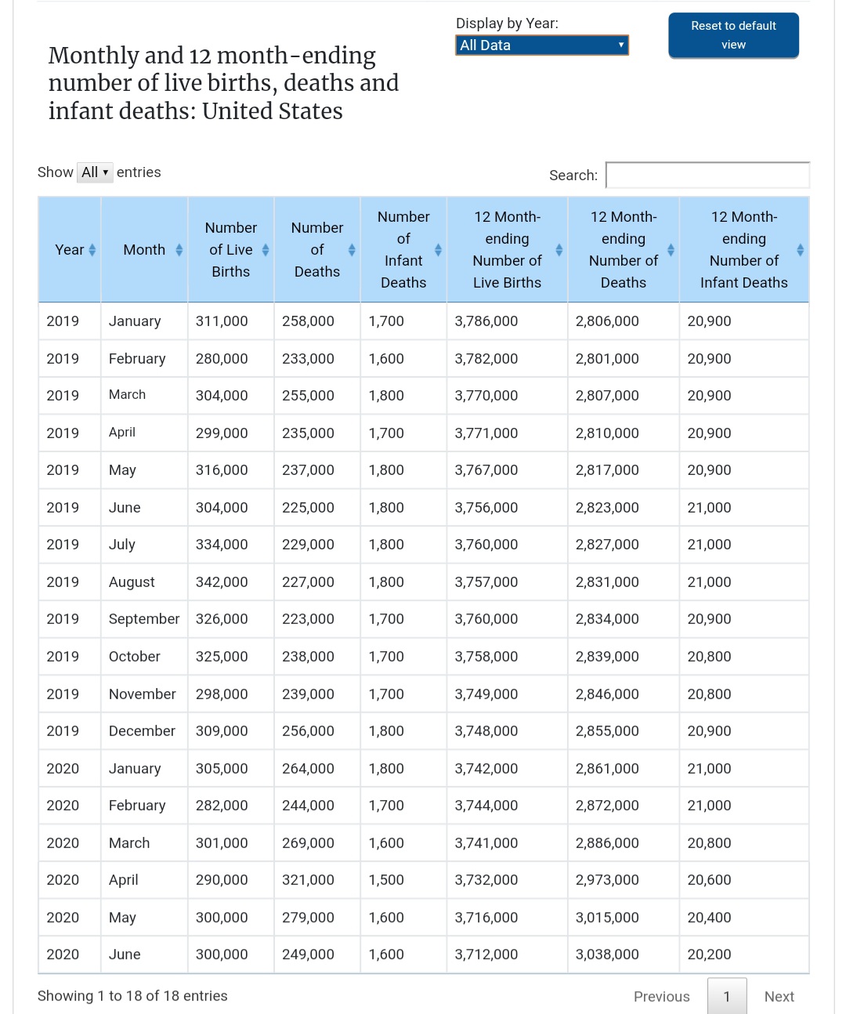Select page 1 in pagination

(x=727, y=996)
